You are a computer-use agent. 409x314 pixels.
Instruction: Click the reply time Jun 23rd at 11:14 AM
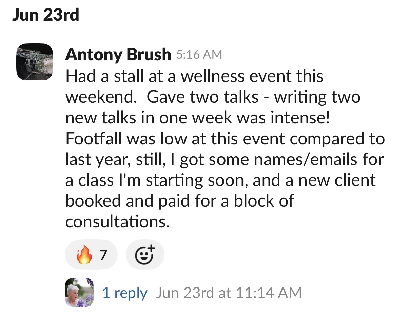click(x=229, y=293)
